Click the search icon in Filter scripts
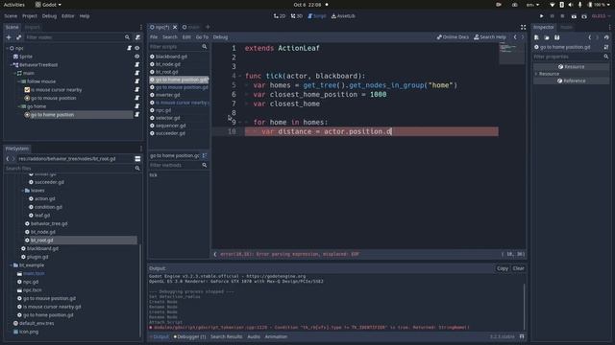615x345 pixels. click(205, 47)
